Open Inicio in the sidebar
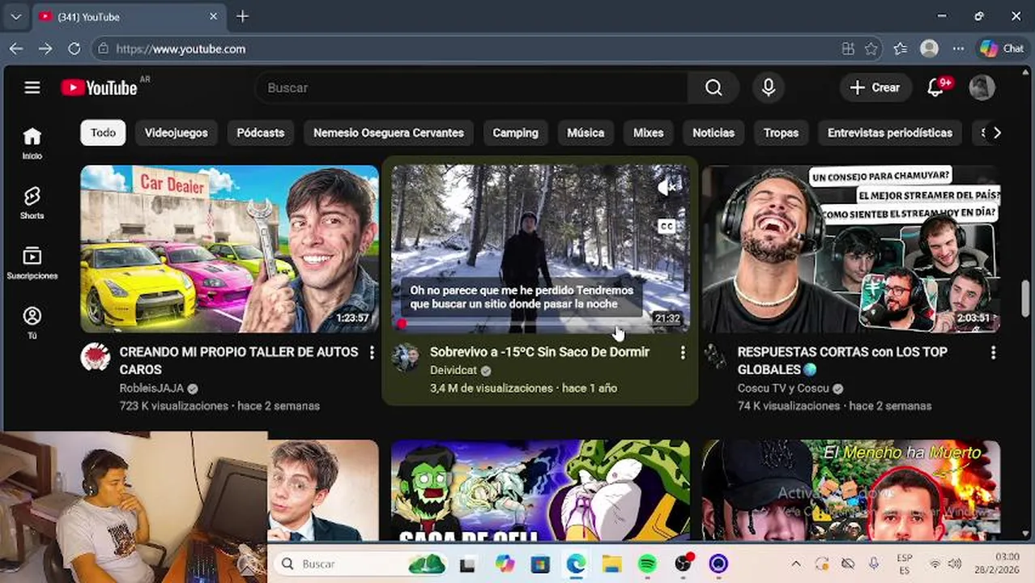Image resolution: width=1035 pixels, height=583 pixels. (x=32, y=143)
